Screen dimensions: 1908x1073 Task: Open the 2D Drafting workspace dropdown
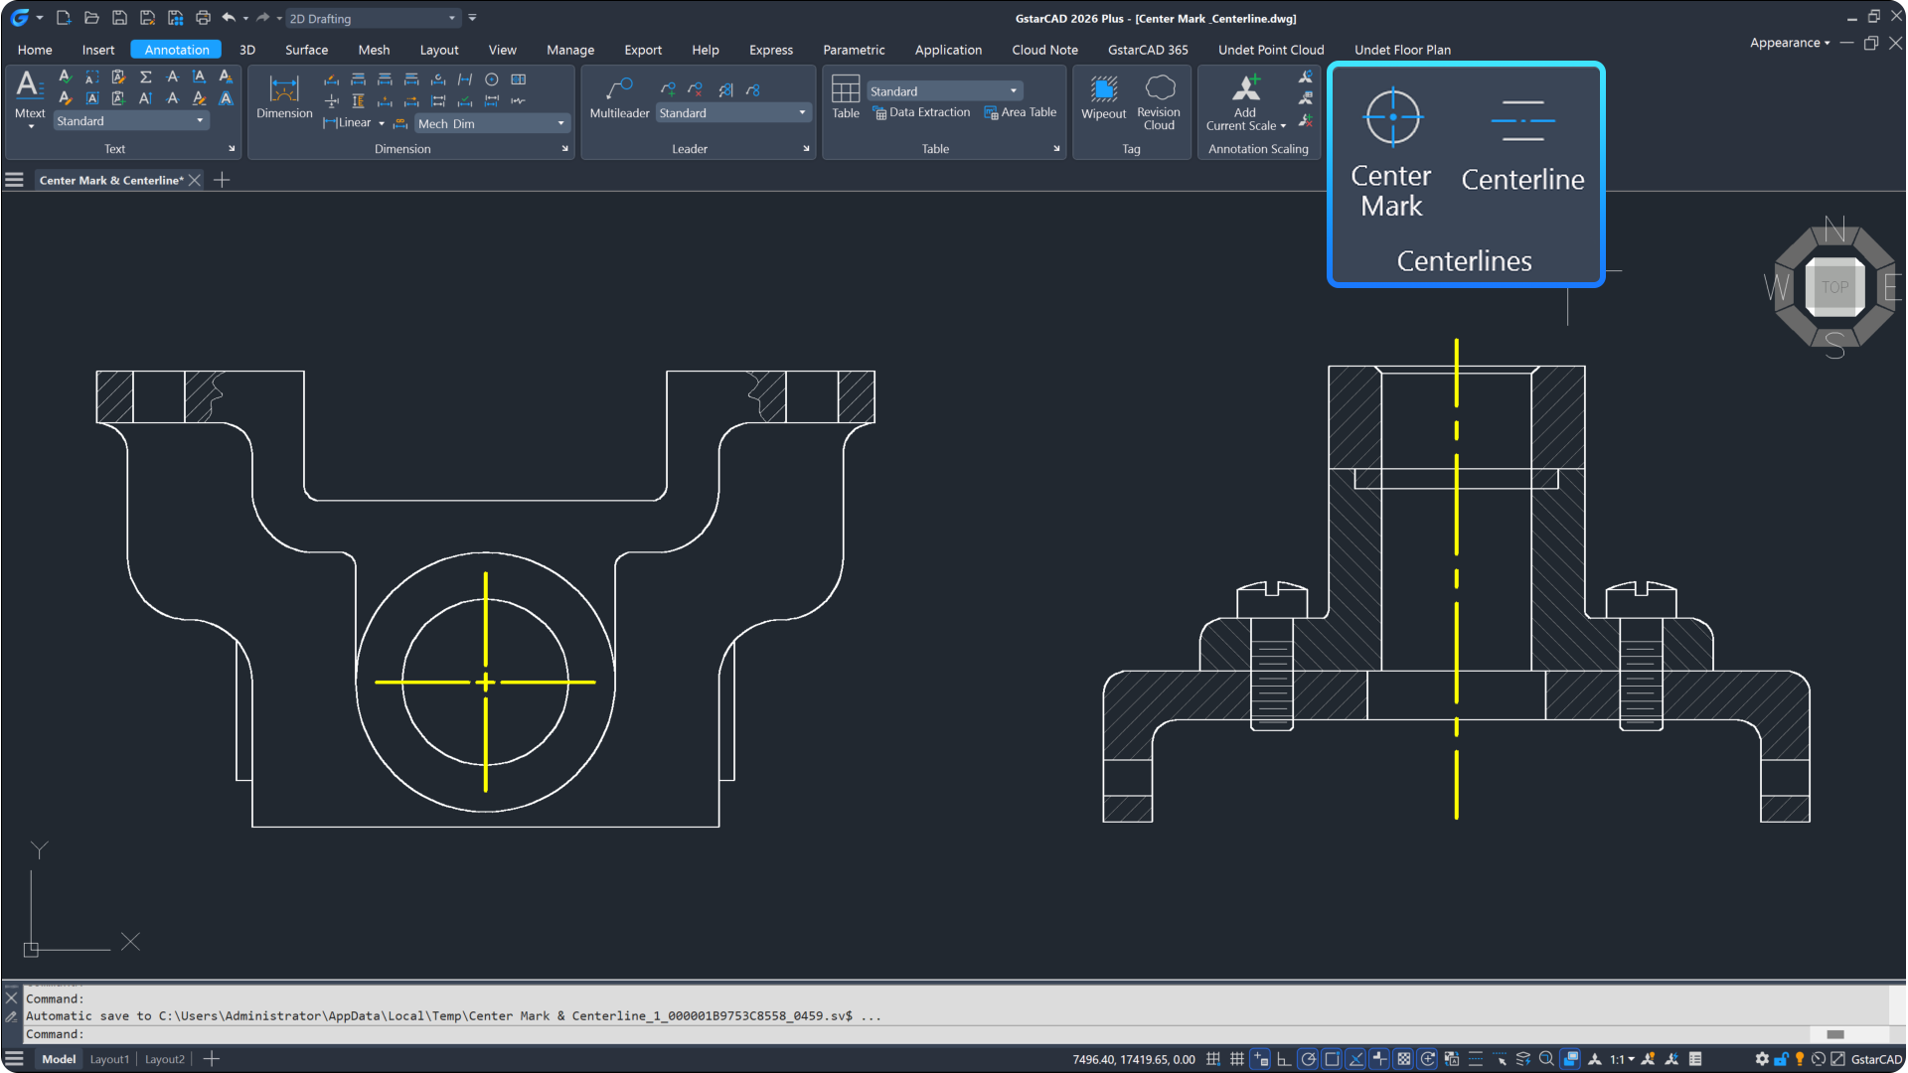tap(452, 18)
